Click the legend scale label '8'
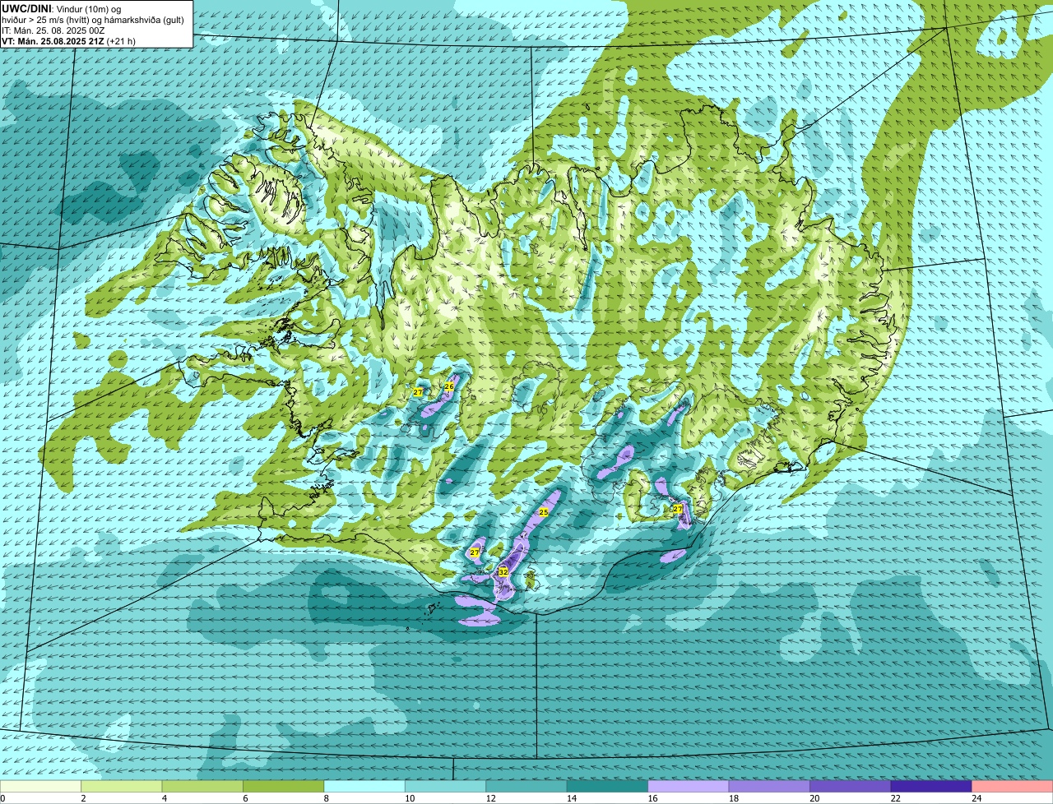Viewport: 1053px width, 804px height. coord(327,798)
